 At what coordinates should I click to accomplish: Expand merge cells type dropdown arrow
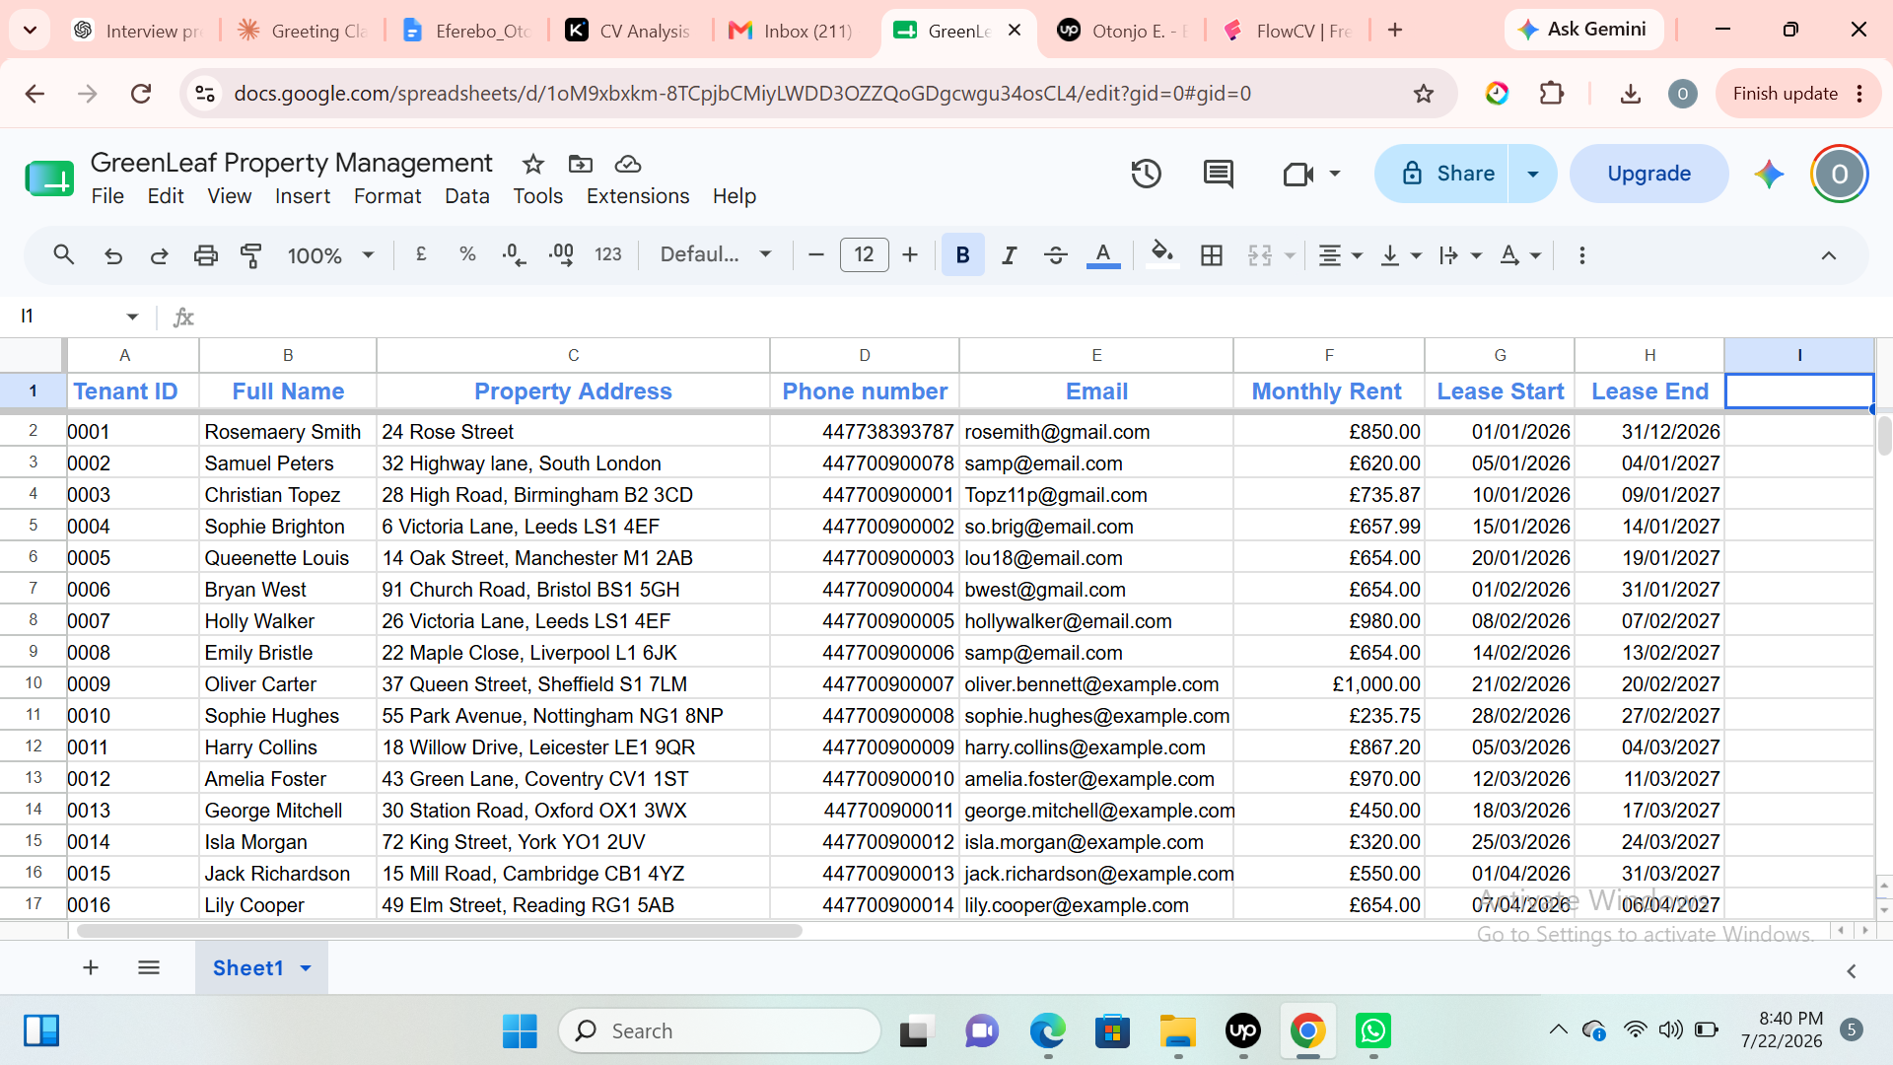[x=1290, y=255]
